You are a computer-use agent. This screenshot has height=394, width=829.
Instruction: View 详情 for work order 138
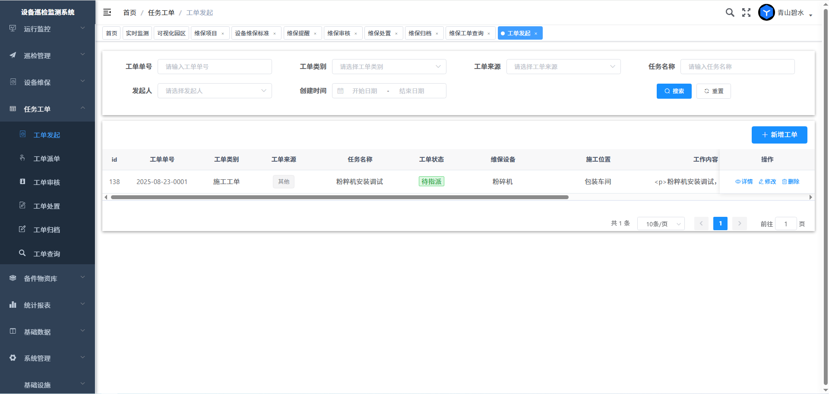coord(744,181)
